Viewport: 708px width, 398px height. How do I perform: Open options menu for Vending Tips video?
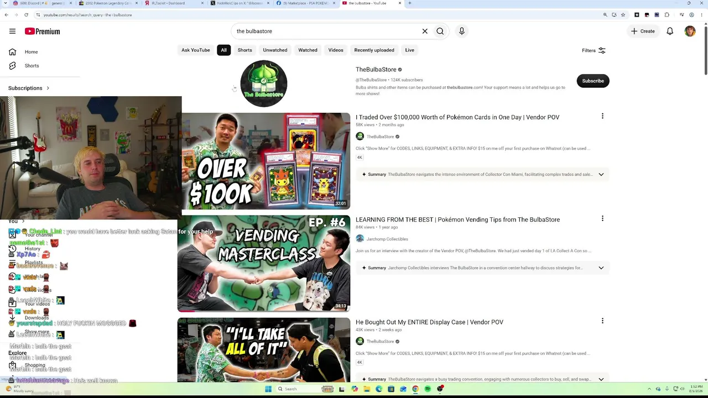tap(602, 218)
